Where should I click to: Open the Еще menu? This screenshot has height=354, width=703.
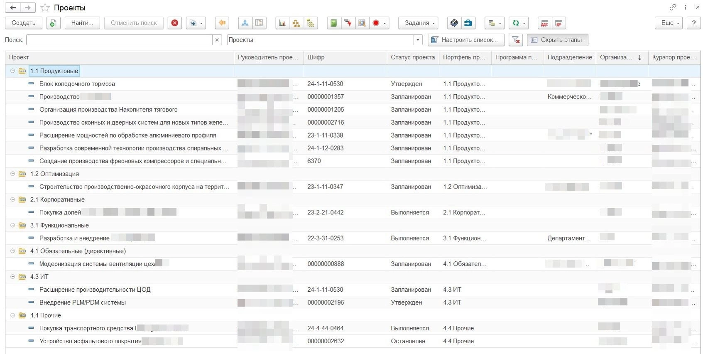[669, 23]
